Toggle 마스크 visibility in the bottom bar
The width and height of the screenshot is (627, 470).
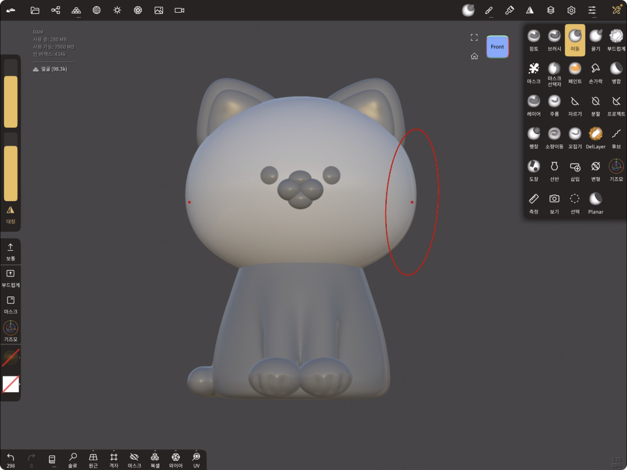coord(134,460)
